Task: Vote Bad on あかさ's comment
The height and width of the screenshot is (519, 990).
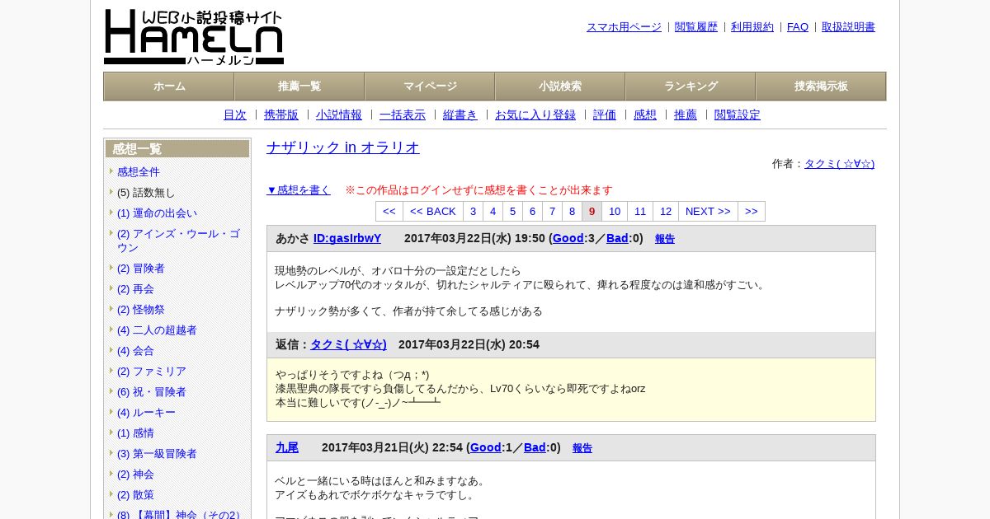Action: [617, 239]
